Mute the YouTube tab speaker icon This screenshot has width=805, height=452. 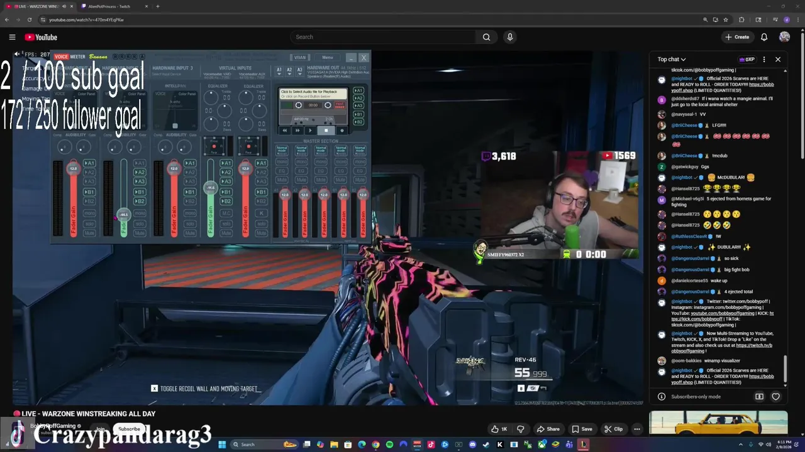pos(64,6)
